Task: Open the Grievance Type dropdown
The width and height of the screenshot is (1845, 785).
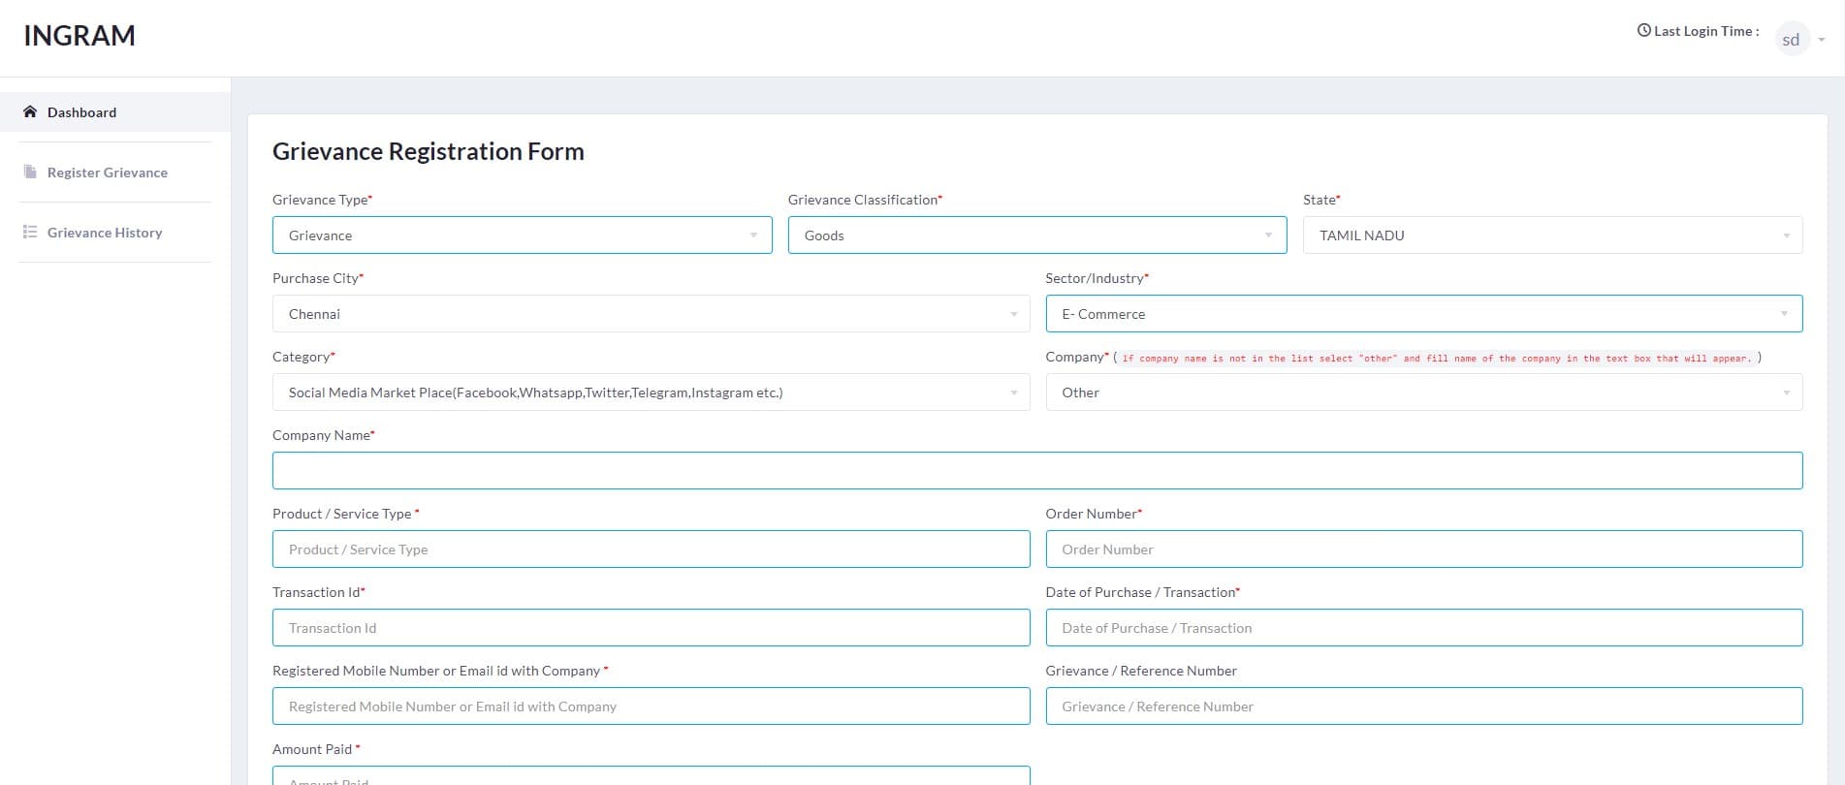Action: point(522,235)
